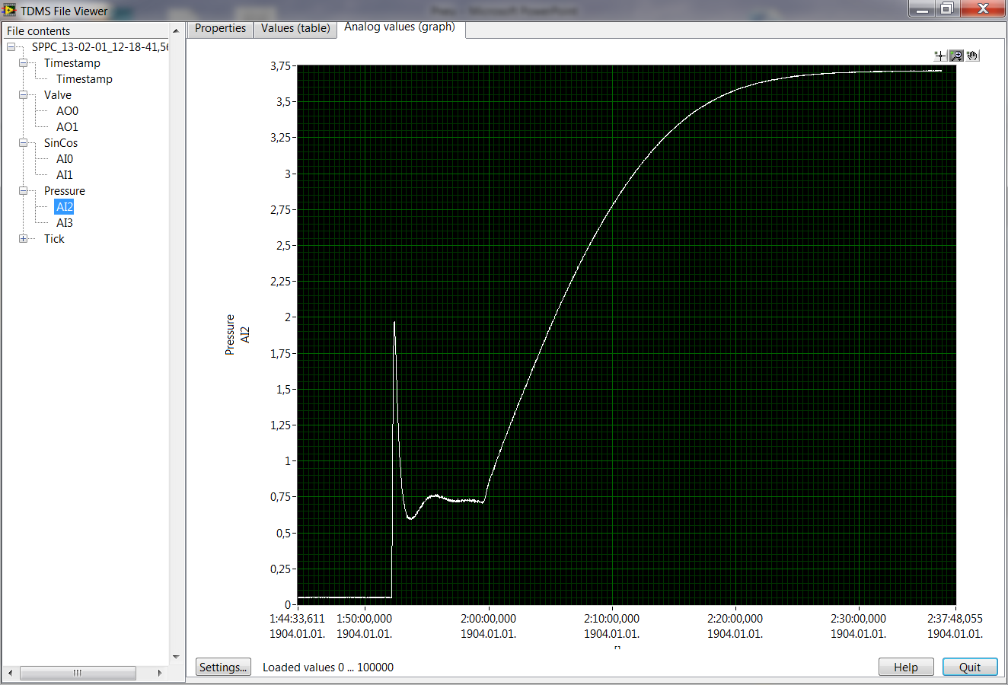Click the 2:10:00,000 X-axis label

(x=611, y=619)
